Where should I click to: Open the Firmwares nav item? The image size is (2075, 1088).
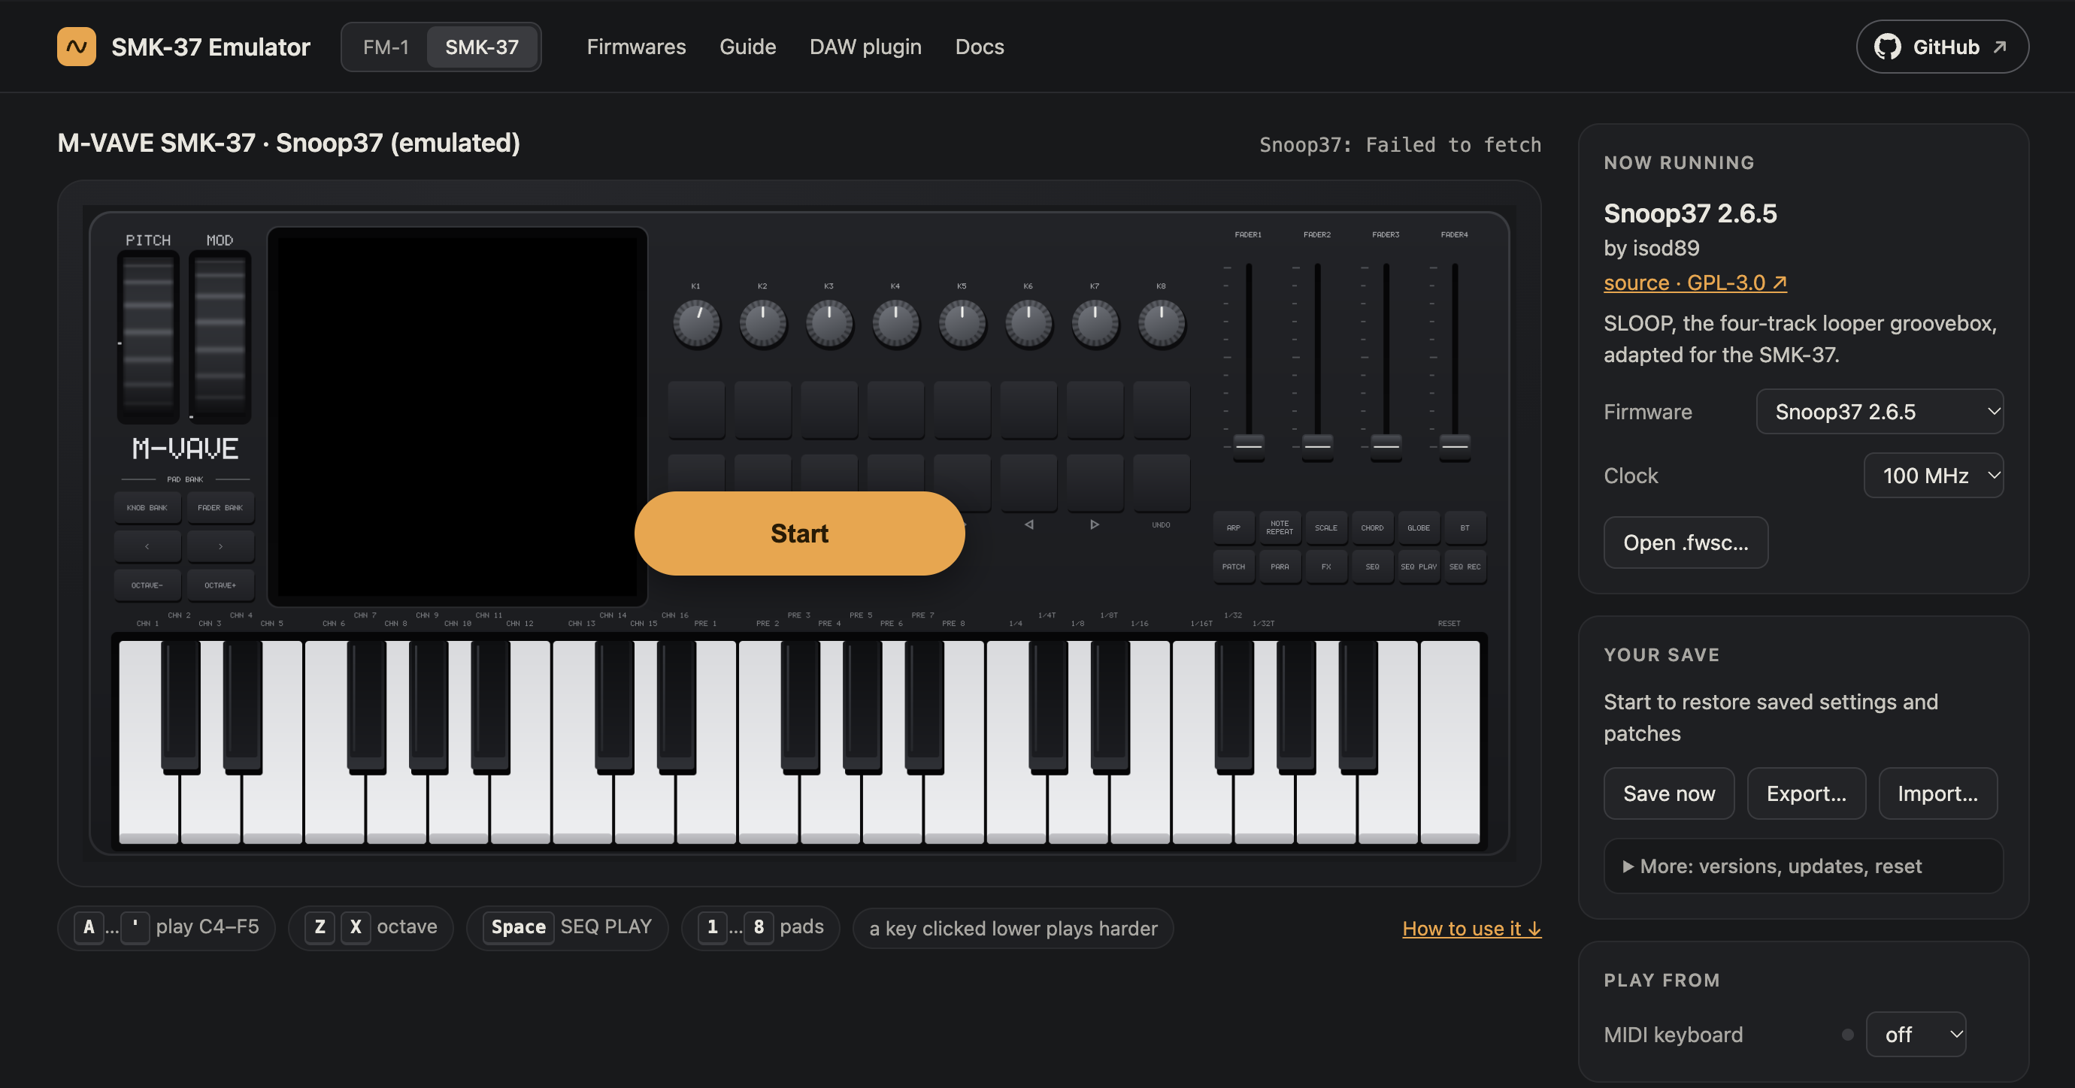point(636,47)
